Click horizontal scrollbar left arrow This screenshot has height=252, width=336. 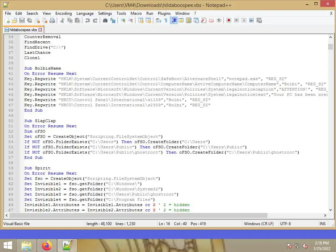click(x=7, y=215)
